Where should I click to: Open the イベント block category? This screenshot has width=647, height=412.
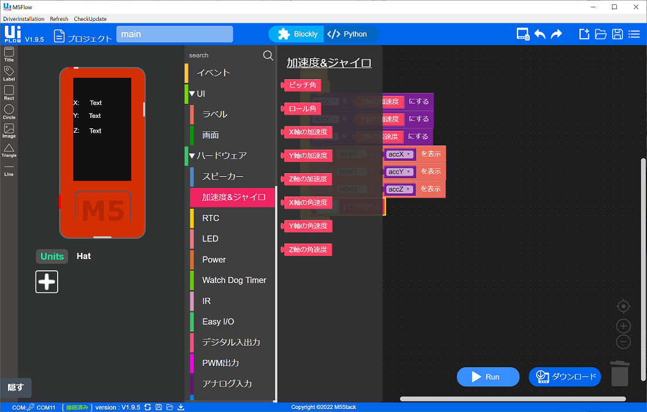point(230,73)
